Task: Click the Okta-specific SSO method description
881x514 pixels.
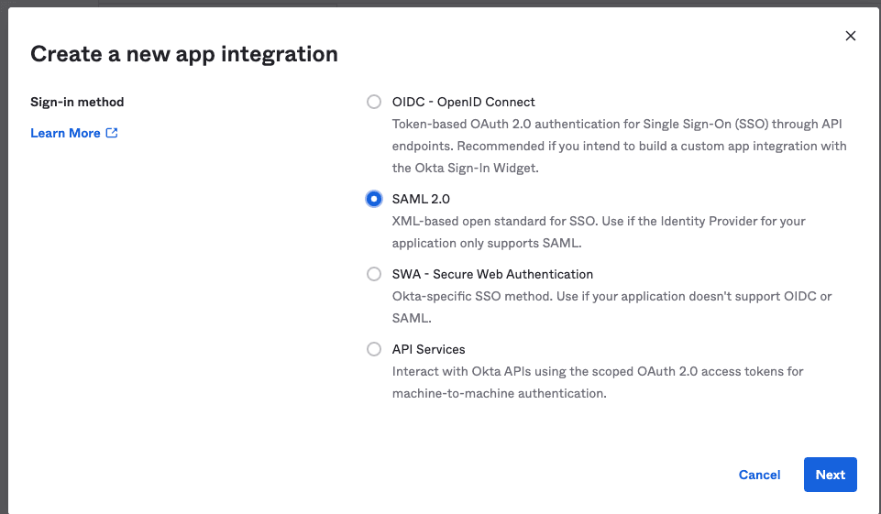Action: [x=611, y=307]
